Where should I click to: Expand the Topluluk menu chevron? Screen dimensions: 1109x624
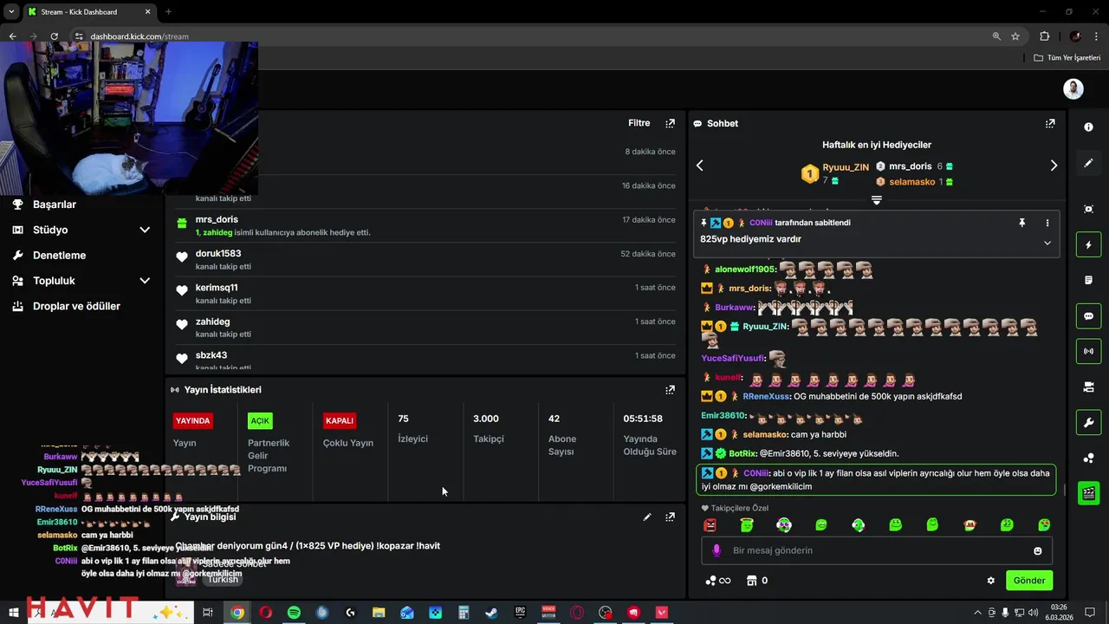pos(145,281)
